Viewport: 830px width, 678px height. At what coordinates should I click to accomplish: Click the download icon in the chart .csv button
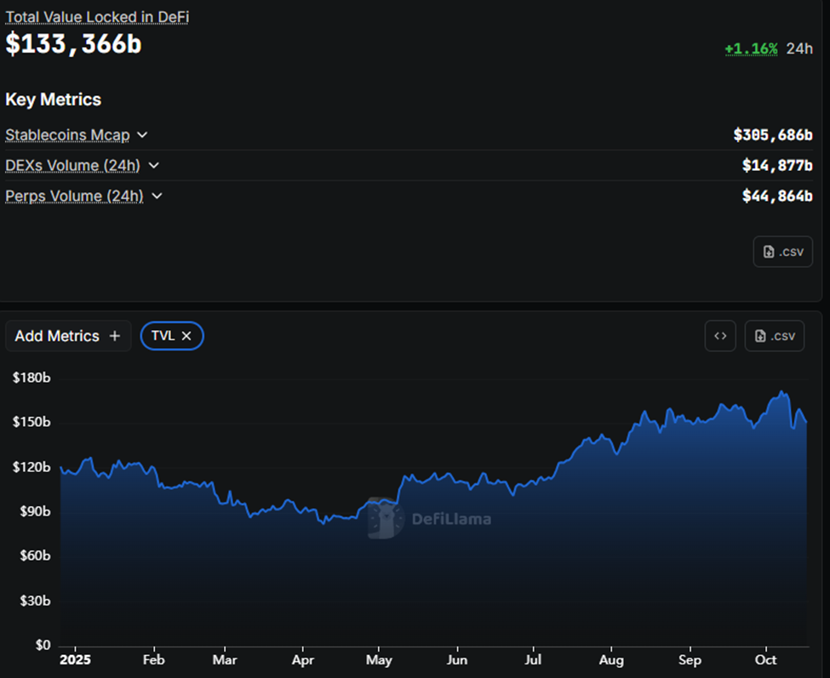pos(761,336)
